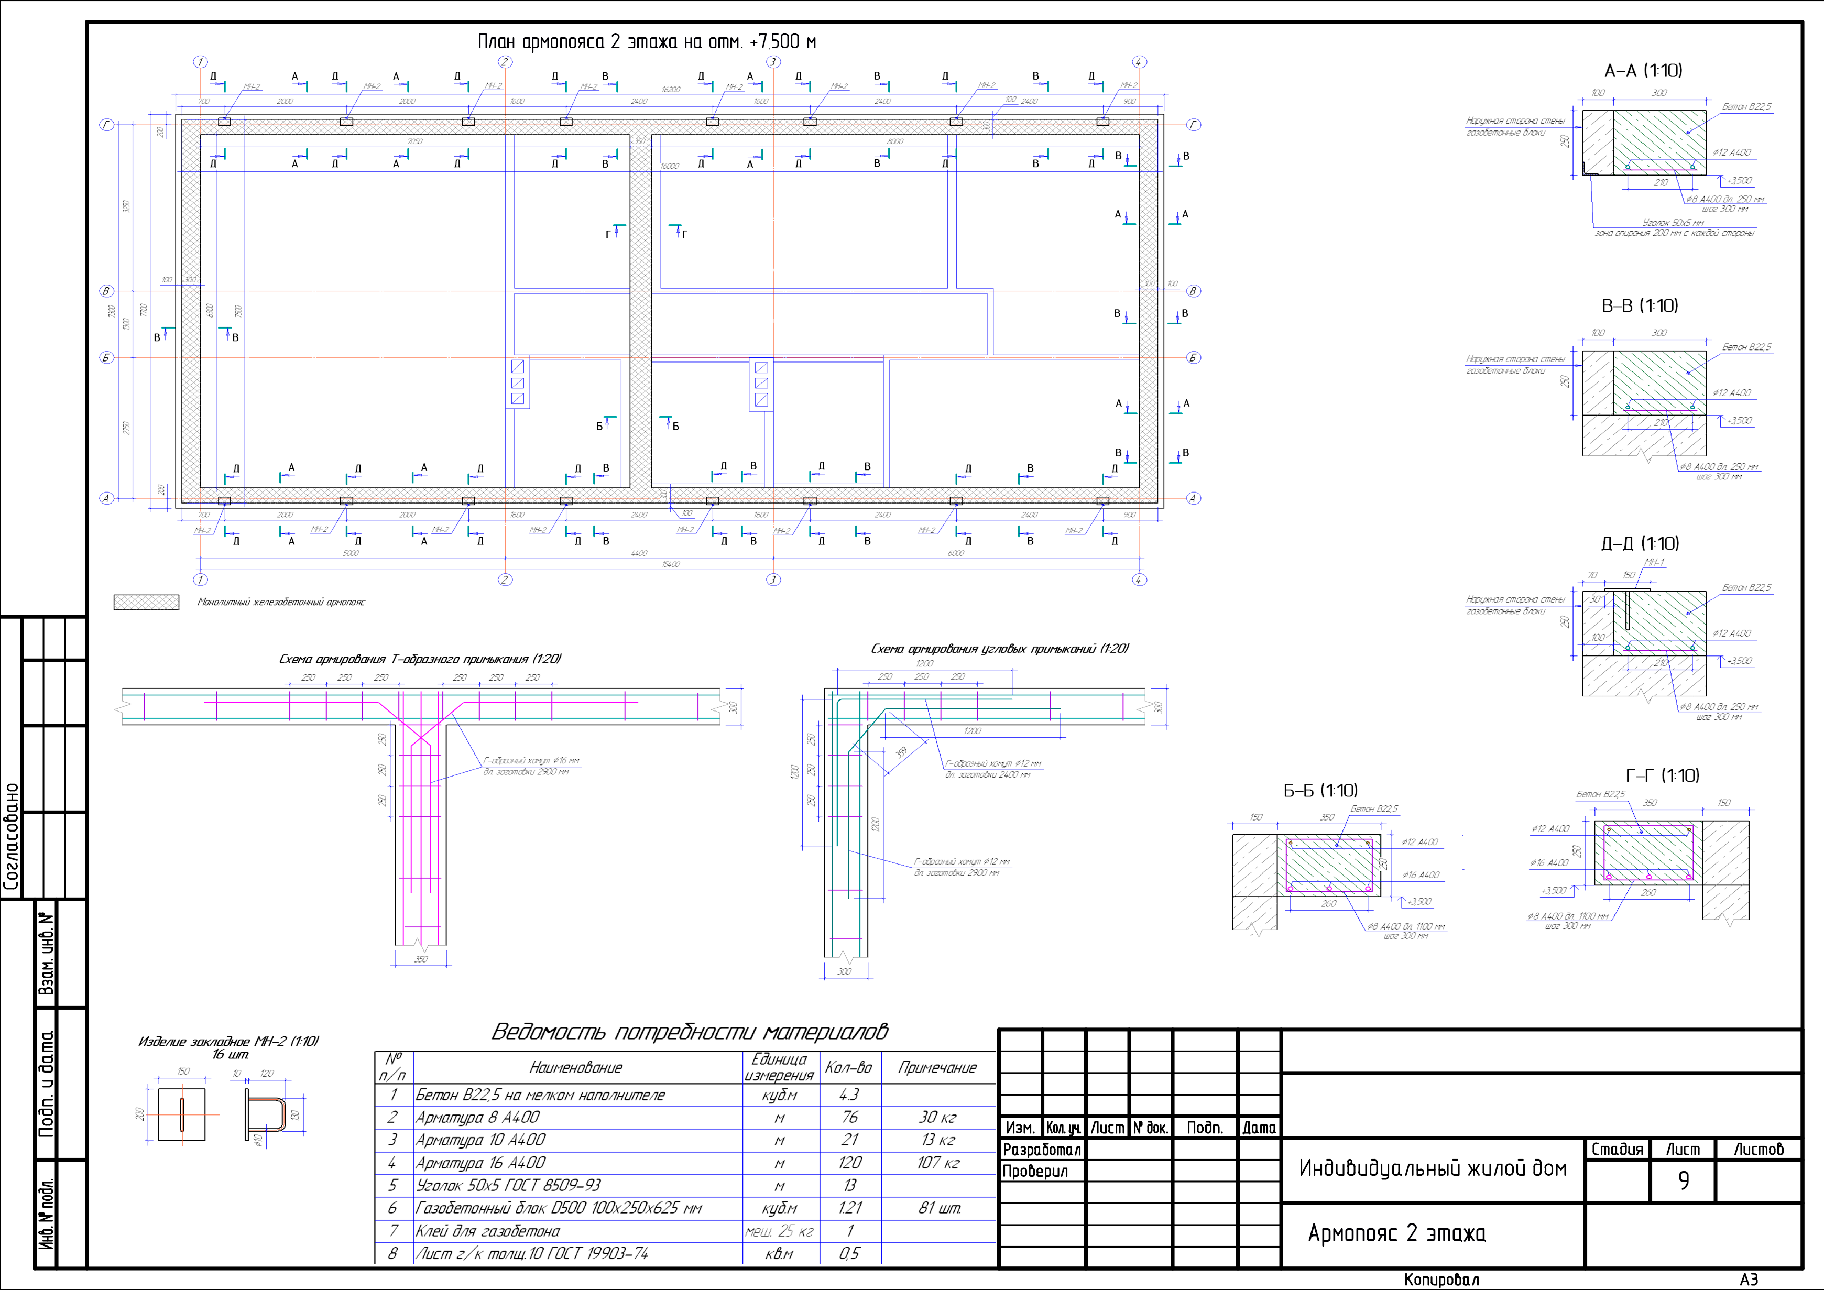
Task: Select the bottom plan dimension '4400'
Action: (639, 553)
